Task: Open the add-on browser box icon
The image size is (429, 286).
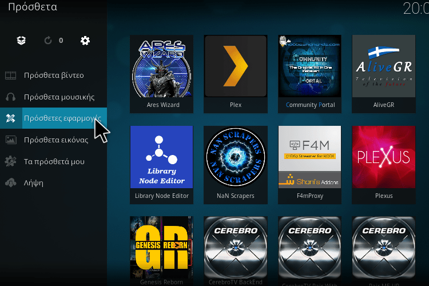Action: point(21,41)
